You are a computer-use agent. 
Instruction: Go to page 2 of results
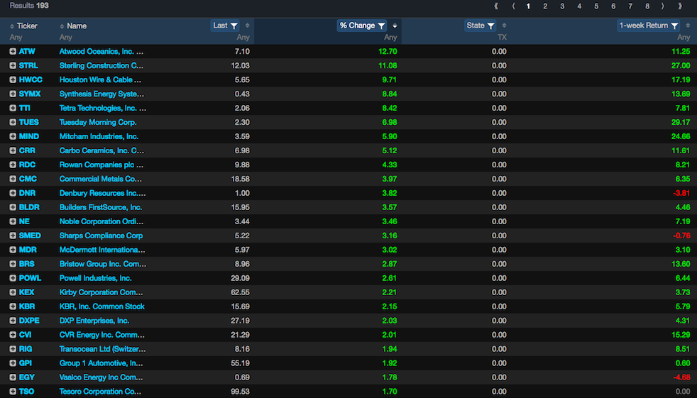(x=545, y=6)
